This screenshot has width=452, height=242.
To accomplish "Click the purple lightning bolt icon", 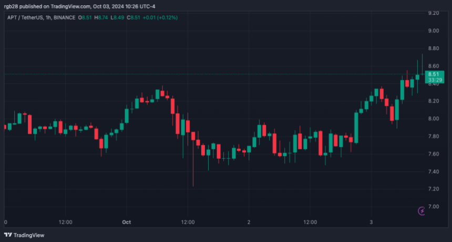I will tap(422, 211).
